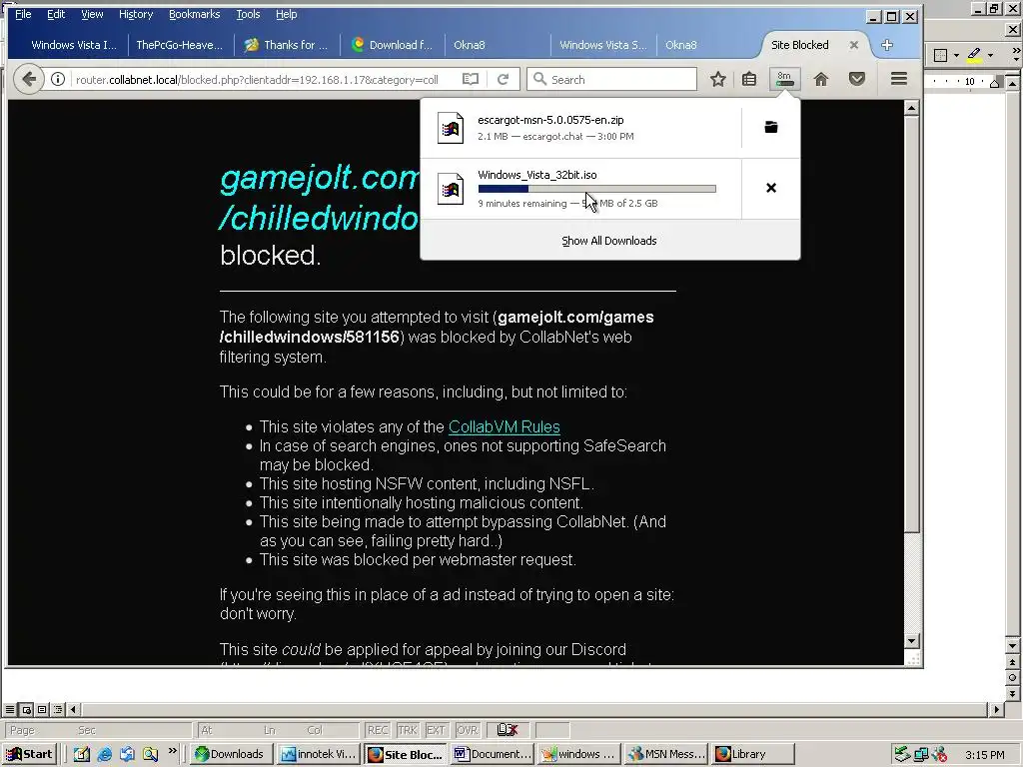Save page to Pocket
1023x767 pixels.
856,79
